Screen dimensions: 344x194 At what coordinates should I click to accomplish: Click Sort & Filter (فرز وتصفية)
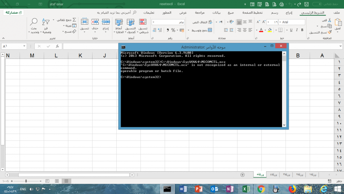pyautogui.click(x=46, y=26)
